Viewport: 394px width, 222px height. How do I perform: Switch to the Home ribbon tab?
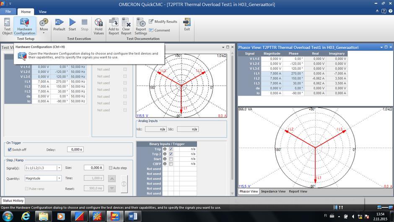(26, 12)
